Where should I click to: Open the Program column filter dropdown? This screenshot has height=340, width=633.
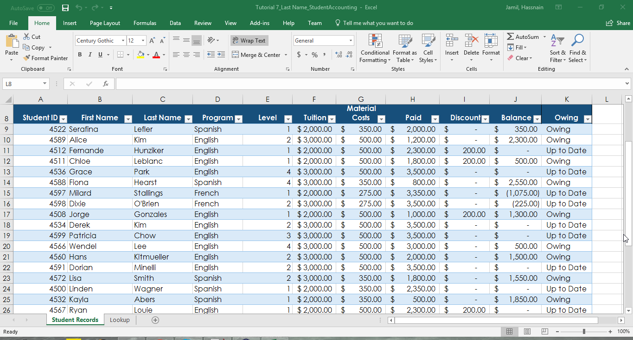coord(238,118)
